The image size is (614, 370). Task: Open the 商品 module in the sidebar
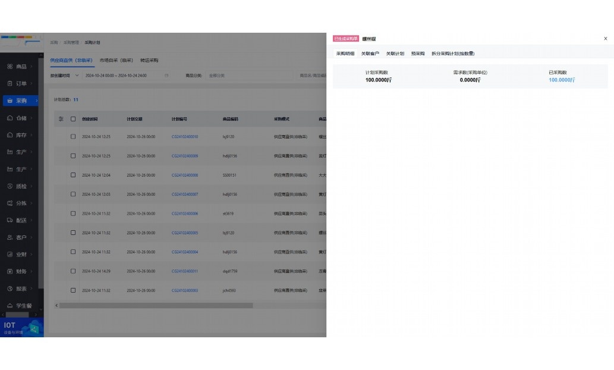[x=18, y=66]
